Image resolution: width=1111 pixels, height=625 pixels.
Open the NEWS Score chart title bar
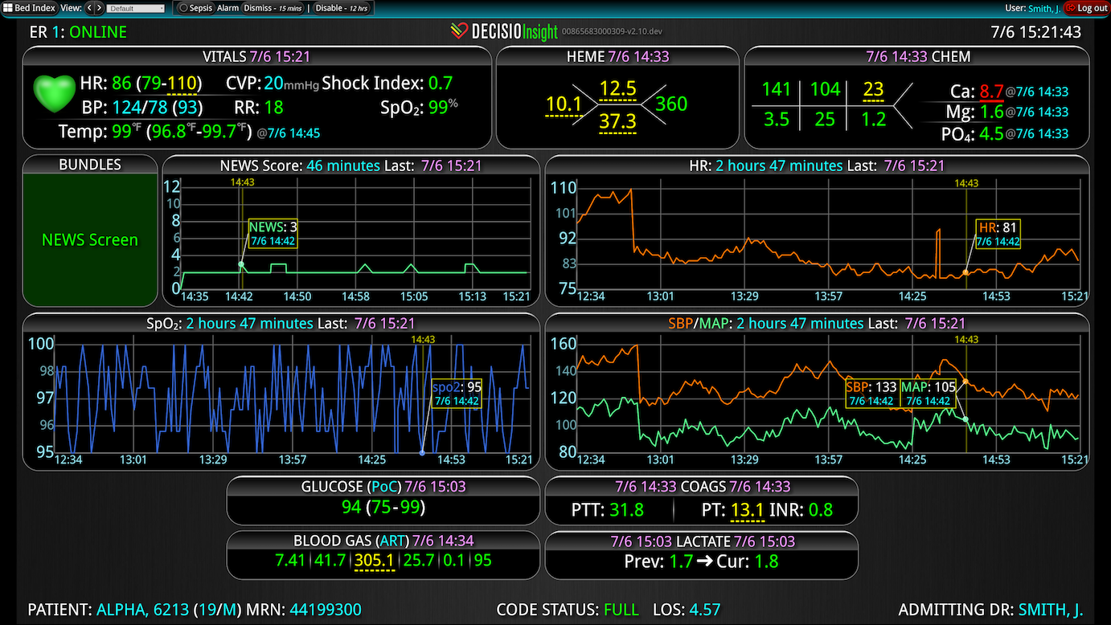[x=351, y=165]
